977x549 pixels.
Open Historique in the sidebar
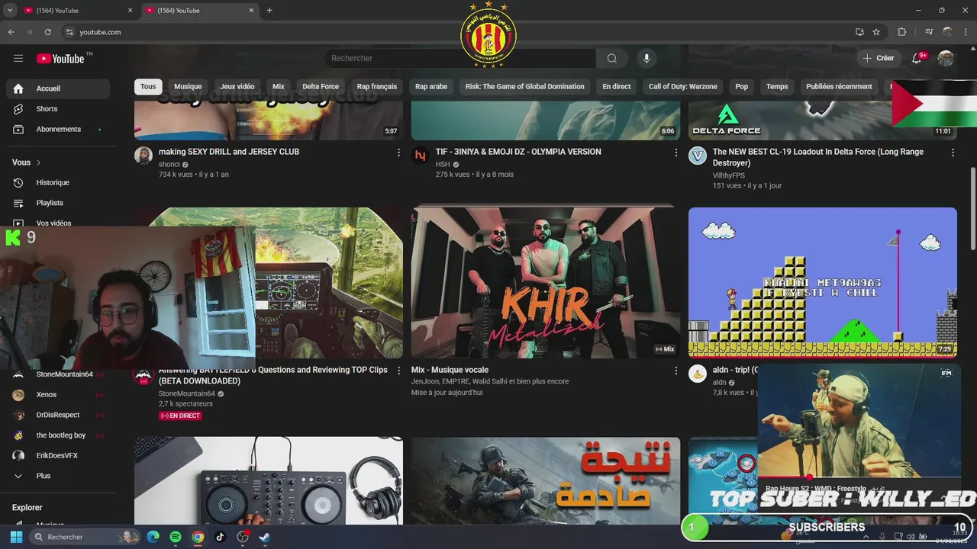coord(58,183)
